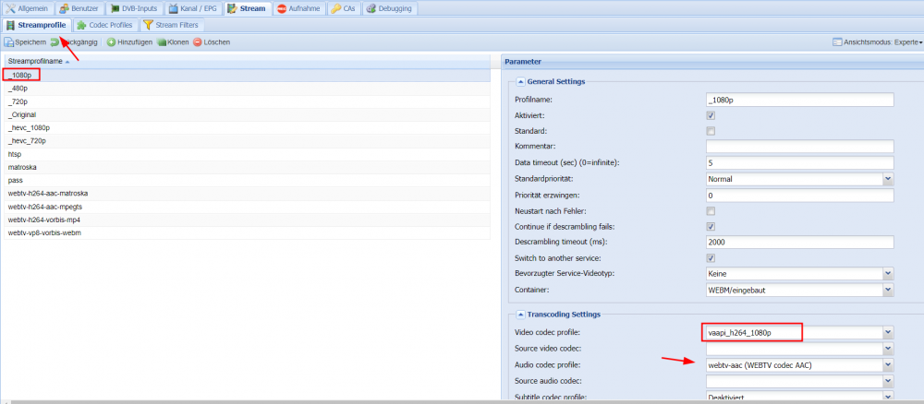
Task: Open the Ansichtsmodus: Experte dropdown
Action: 878,42
